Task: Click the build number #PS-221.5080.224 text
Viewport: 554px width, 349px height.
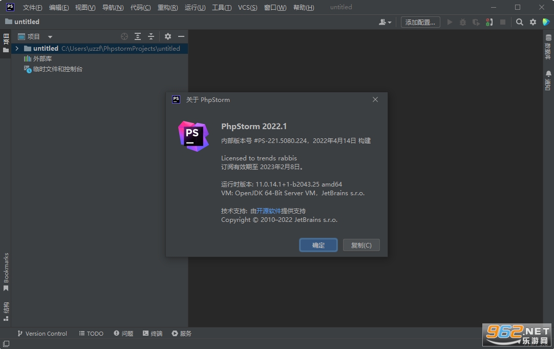Action: point(280,141)
